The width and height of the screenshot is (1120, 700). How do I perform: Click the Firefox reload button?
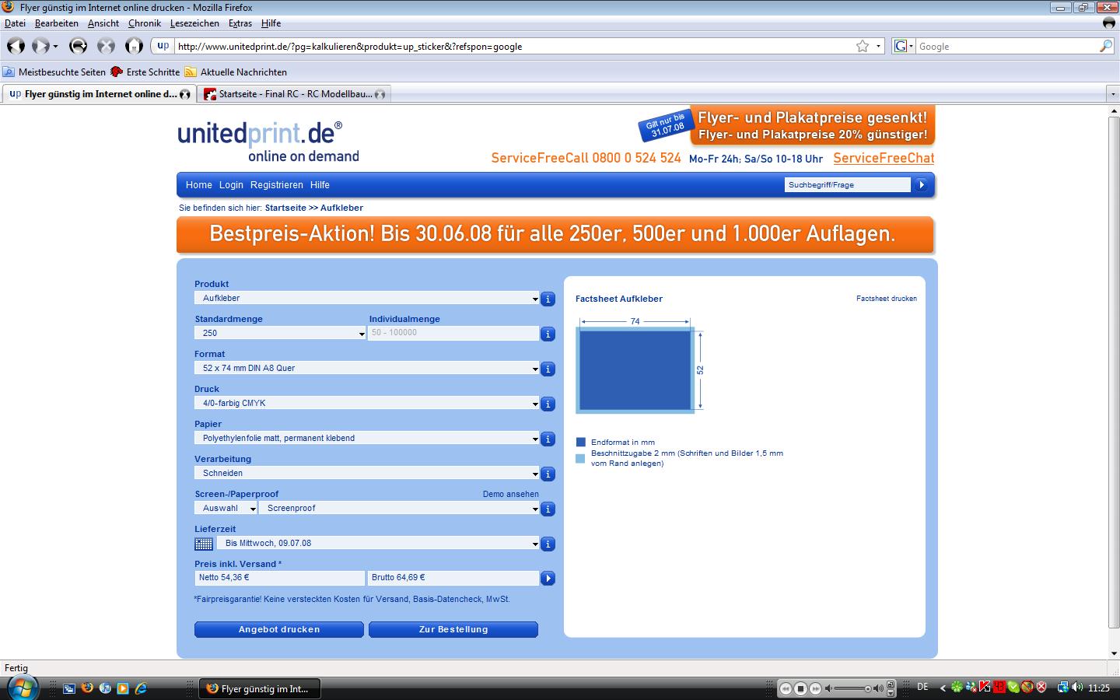[78, 46]
